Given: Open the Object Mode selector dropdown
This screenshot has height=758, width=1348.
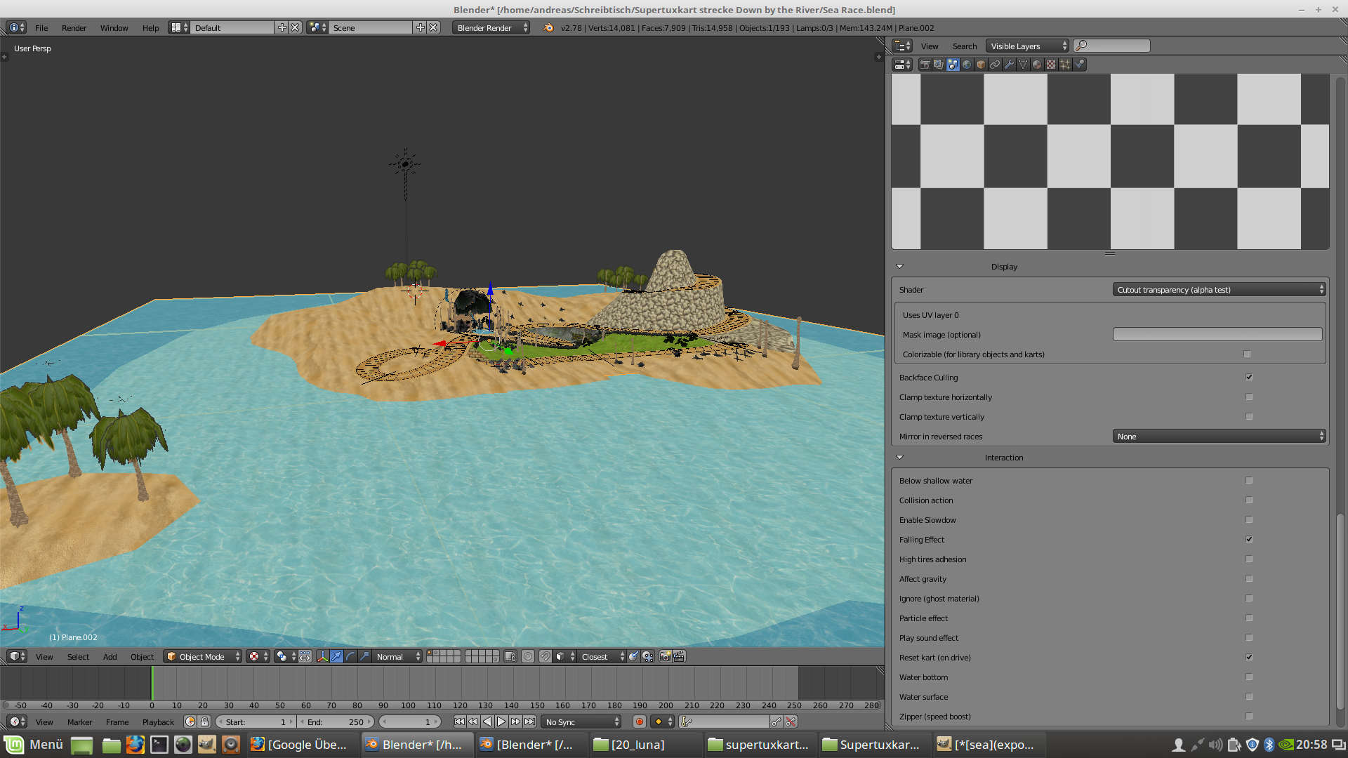Looking at the screenshot, I should pyautogui.click(x=202, y=656).
